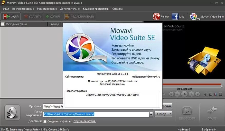Click the contrast adjustment icon in player
The height and width of the screenshot is (131, 225).
pos(206,94)
